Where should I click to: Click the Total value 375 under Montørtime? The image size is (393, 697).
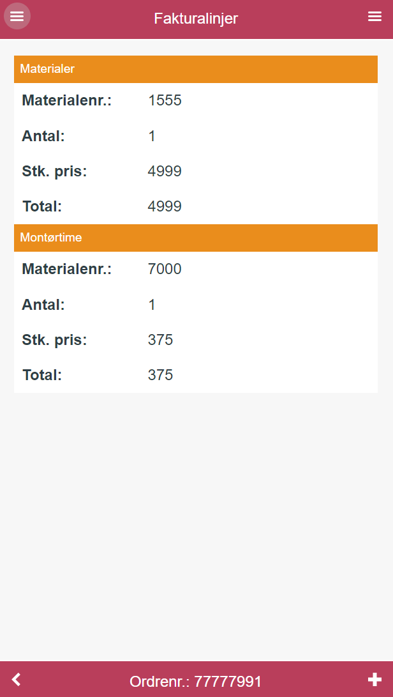[160, 375]
